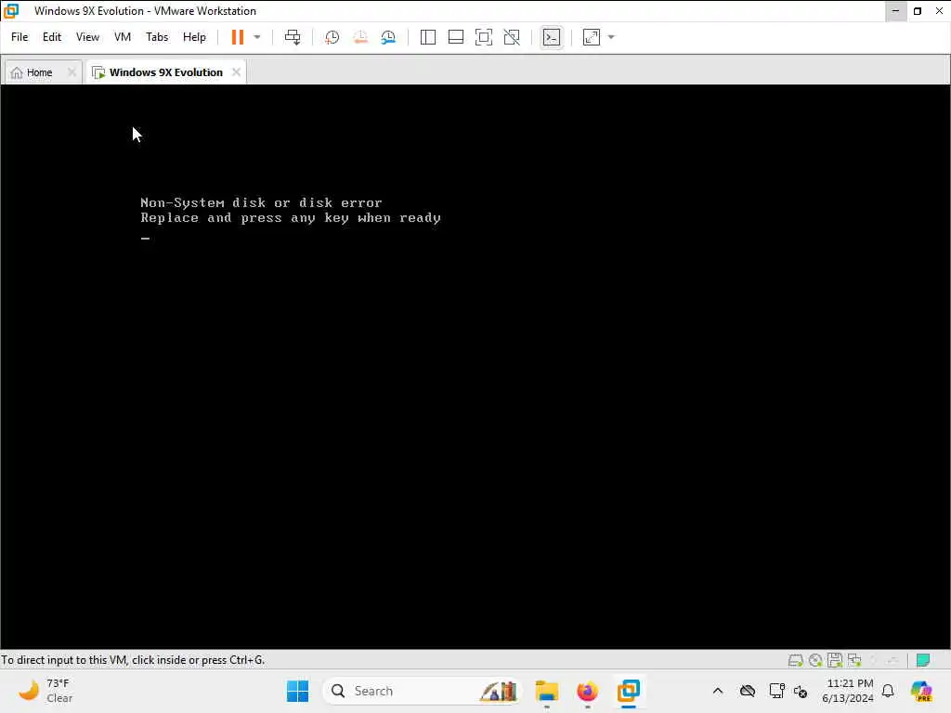This screenshot has height=713, width=951.
Task: Click the floppy drive status icon
Action: pyautogui.click(x=835, y=660)
